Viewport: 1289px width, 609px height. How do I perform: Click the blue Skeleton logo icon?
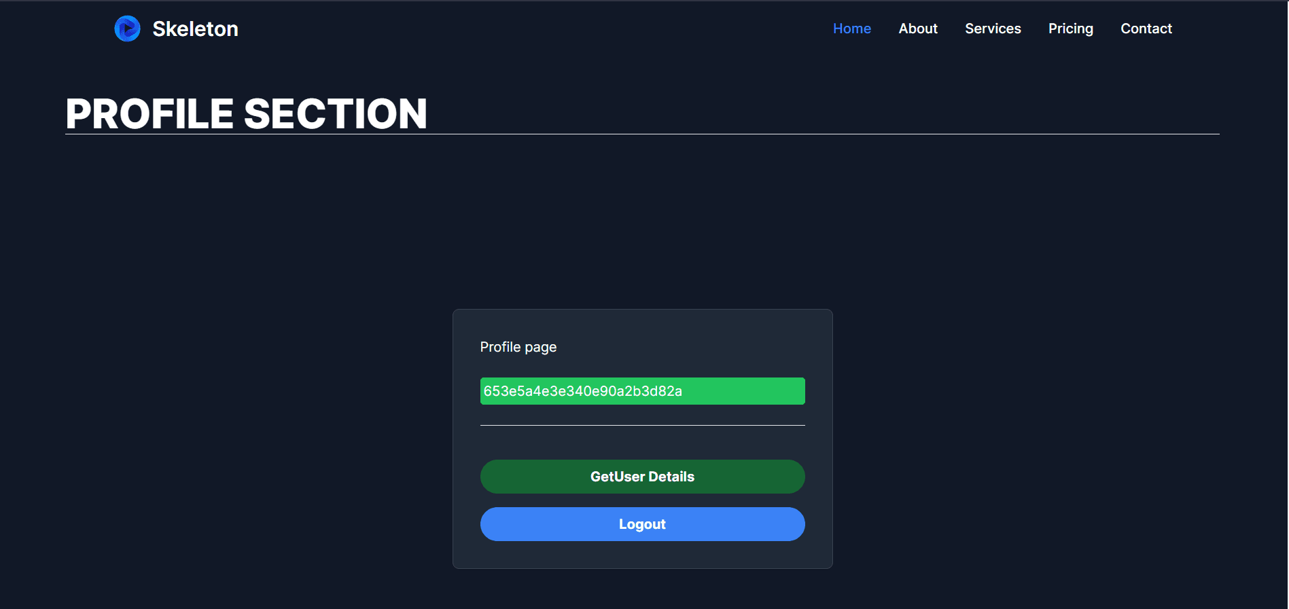[x=127, y=29]
